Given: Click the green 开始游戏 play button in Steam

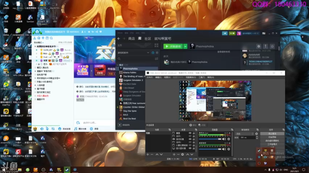Looking at the screenshot, I should point(173,46).
